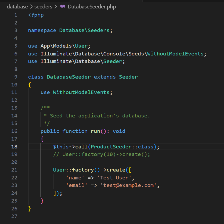Click the 'Test User' string value

tap(114, 178)
